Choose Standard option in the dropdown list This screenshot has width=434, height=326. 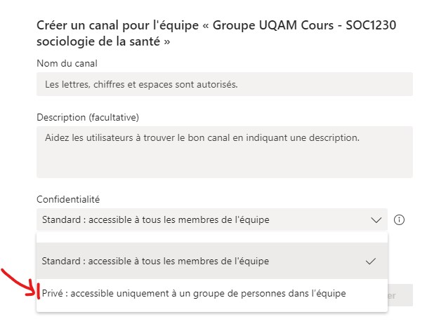(155, 262)
